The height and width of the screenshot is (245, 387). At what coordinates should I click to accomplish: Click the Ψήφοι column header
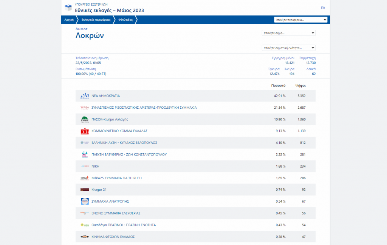point(300,86)
